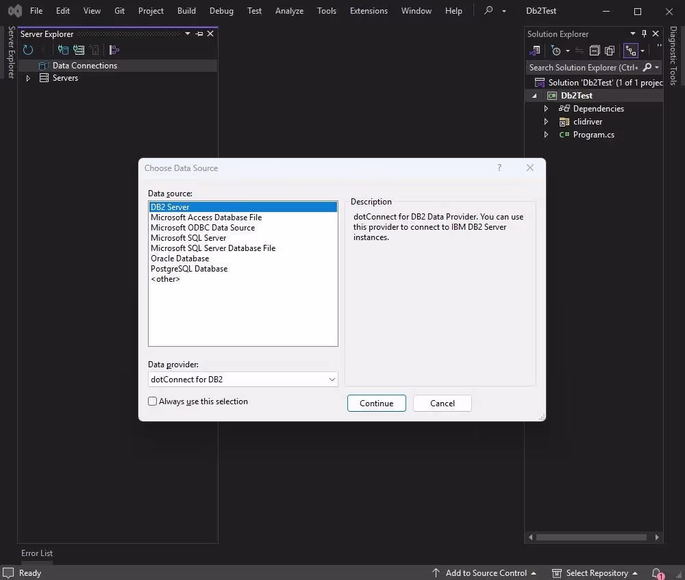Open Solution Explorer window position menu
685x580 pixels.
coord(632,34)
